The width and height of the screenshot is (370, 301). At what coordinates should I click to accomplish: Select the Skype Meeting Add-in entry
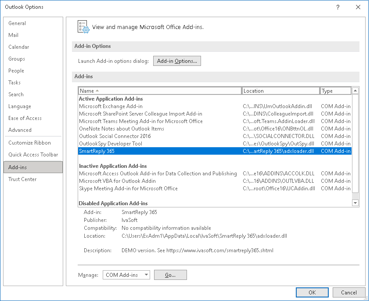[176, 188]
